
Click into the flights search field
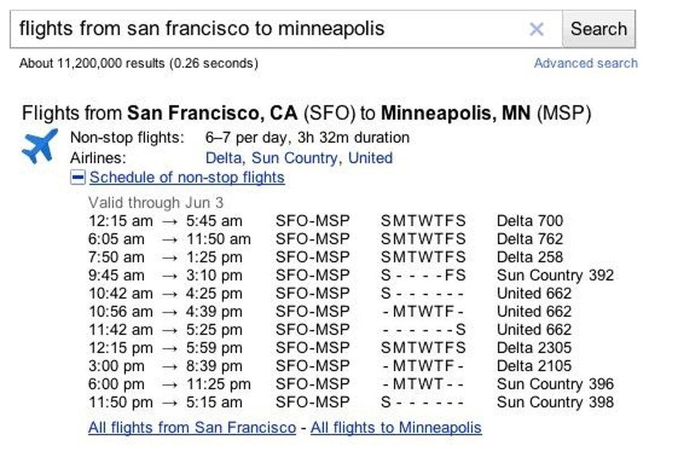click(x=266, y=29)
